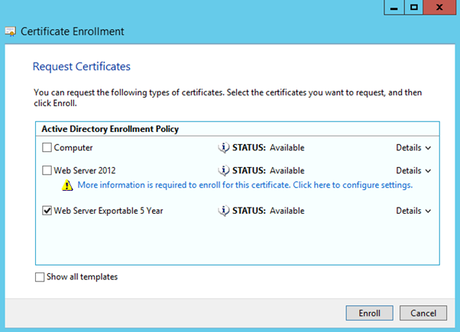This screenshot has height=332, width=460.
Task: Toggle the Show all templates checkbox
Action: point(40,277)
